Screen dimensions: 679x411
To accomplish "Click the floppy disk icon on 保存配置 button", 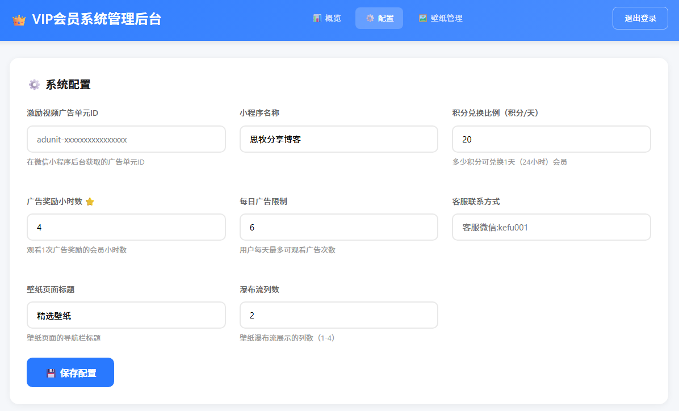I will [52, 372].
